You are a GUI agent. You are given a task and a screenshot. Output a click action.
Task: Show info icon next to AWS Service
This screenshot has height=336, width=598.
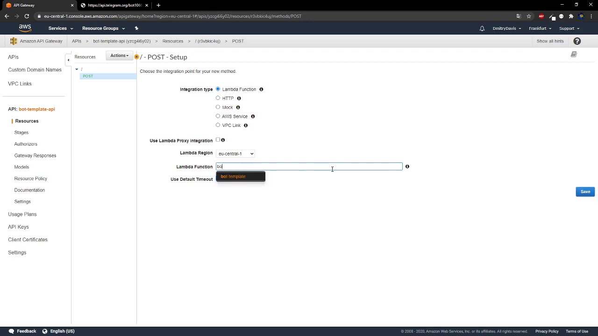pos(253,116)
